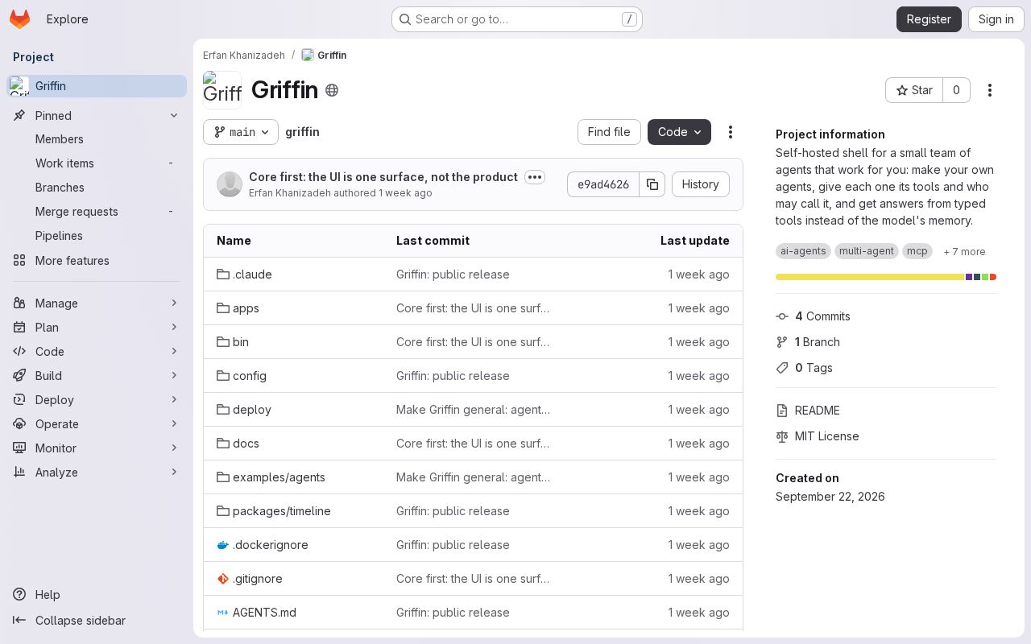Expand the Plan sidebar section
This screenshot has height=644, width=1031.
click(97, 328)
